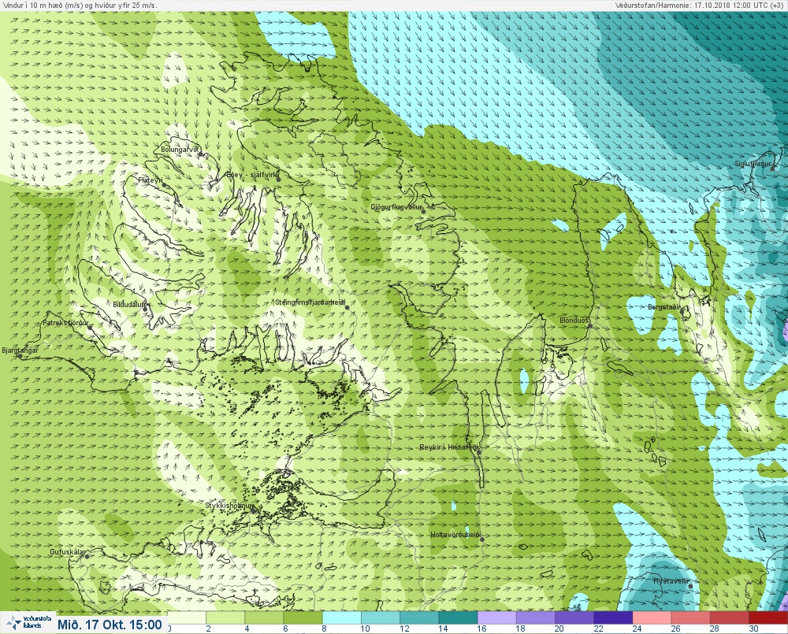
Task: Pick the dark red above-30 m/s legend swatch
Action: [768, 617]
